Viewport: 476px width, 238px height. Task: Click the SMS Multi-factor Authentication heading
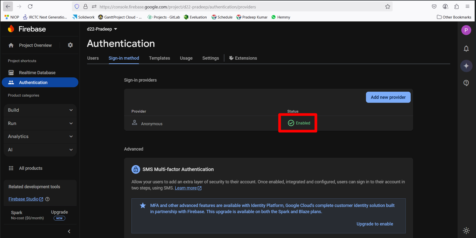(178, 169)
